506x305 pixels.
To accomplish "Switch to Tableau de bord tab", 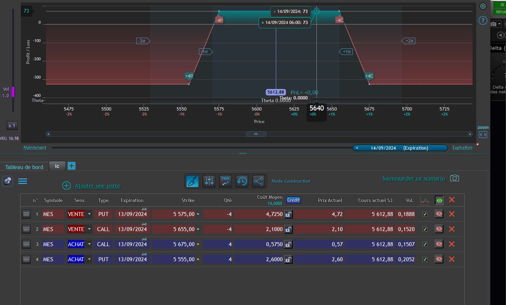I will click(24, 167).
